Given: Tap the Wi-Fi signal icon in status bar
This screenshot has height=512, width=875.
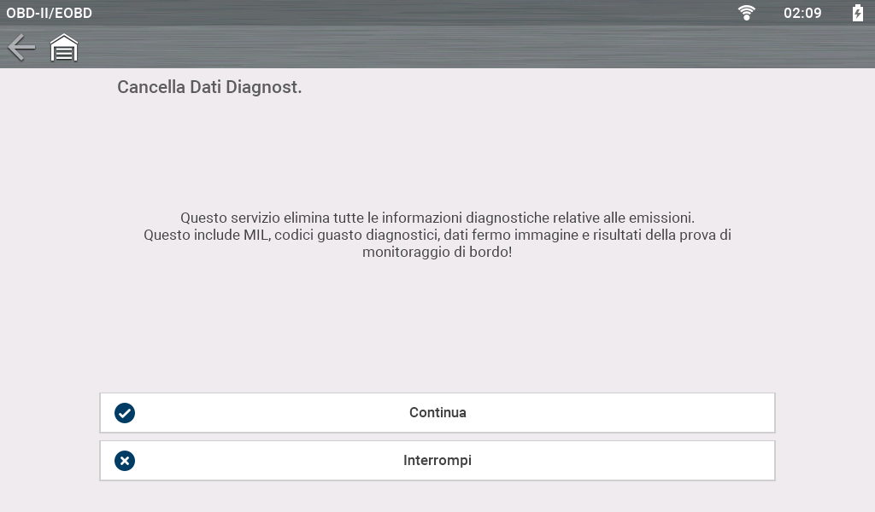Looking at the screenshot, I should tap(747, 13).
